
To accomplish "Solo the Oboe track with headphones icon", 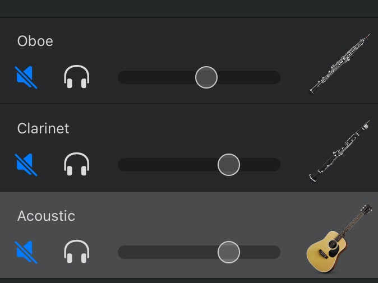I will pyautogui.click(x=77, y=77).
